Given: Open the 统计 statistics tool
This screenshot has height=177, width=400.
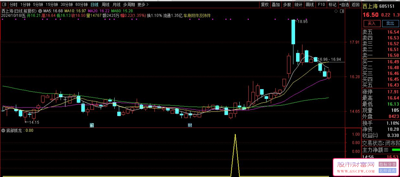Looking at the screenshot, I should click(x=298, y=5).
